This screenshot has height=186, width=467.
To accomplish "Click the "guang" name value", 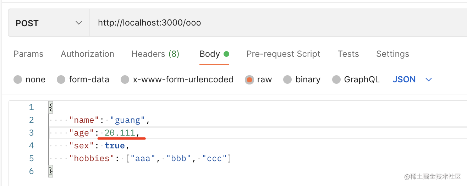I will pos(128,120).
